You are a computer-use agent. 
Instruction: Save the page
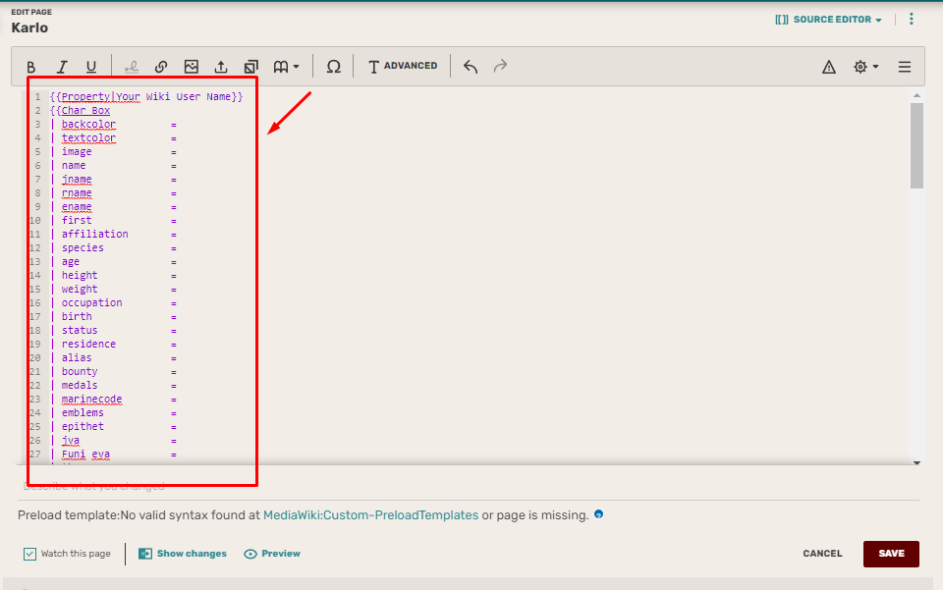(891, 554)
